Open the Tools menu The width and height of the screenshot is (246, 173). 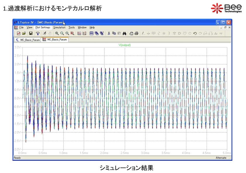[71, 27]
